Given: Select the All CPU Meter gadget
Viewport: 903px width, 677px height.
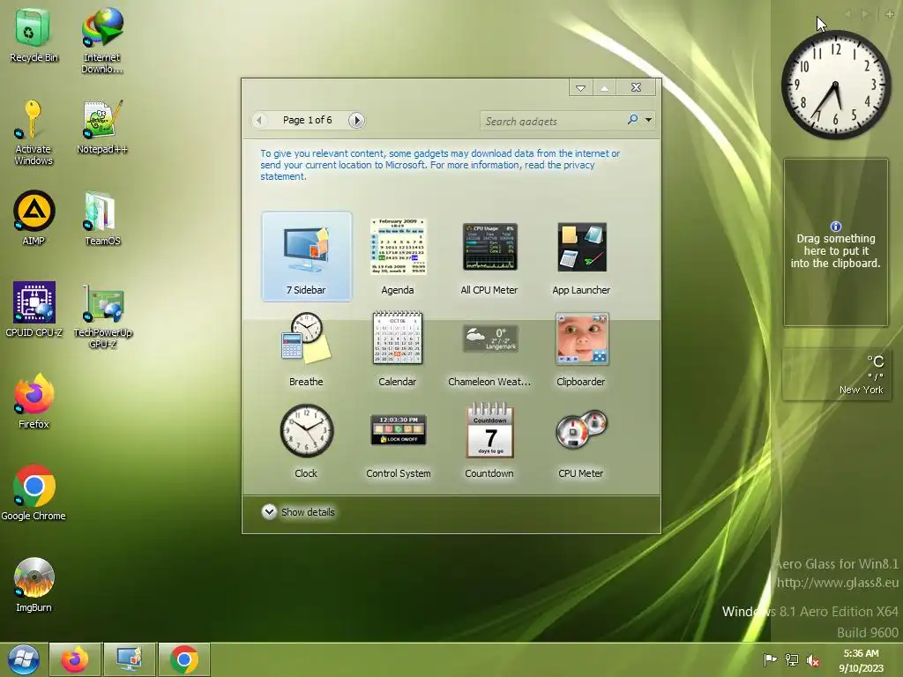Looking at the screenshot, I should [x=489, y=257].
